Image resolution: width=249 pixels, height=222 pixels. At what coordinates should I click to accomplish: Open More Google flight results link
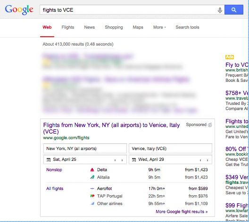coord(182,212)
